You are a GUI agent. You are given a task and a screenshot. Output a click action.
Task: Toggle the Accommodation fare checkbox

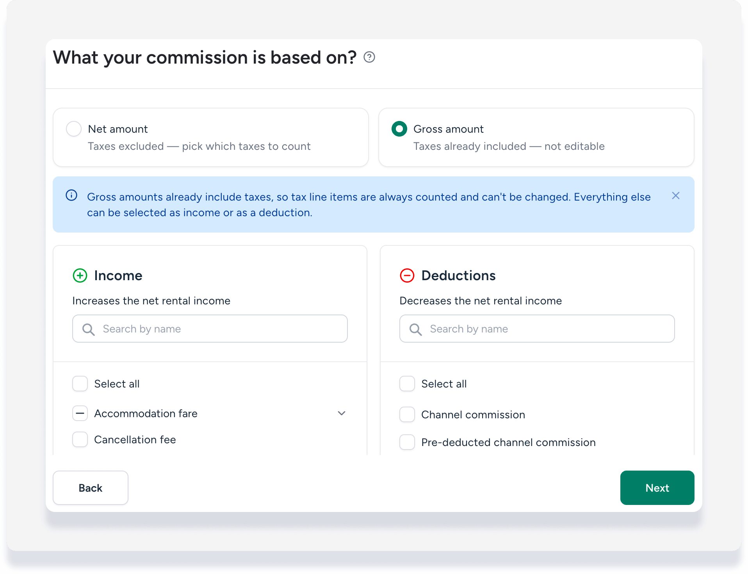80,413
